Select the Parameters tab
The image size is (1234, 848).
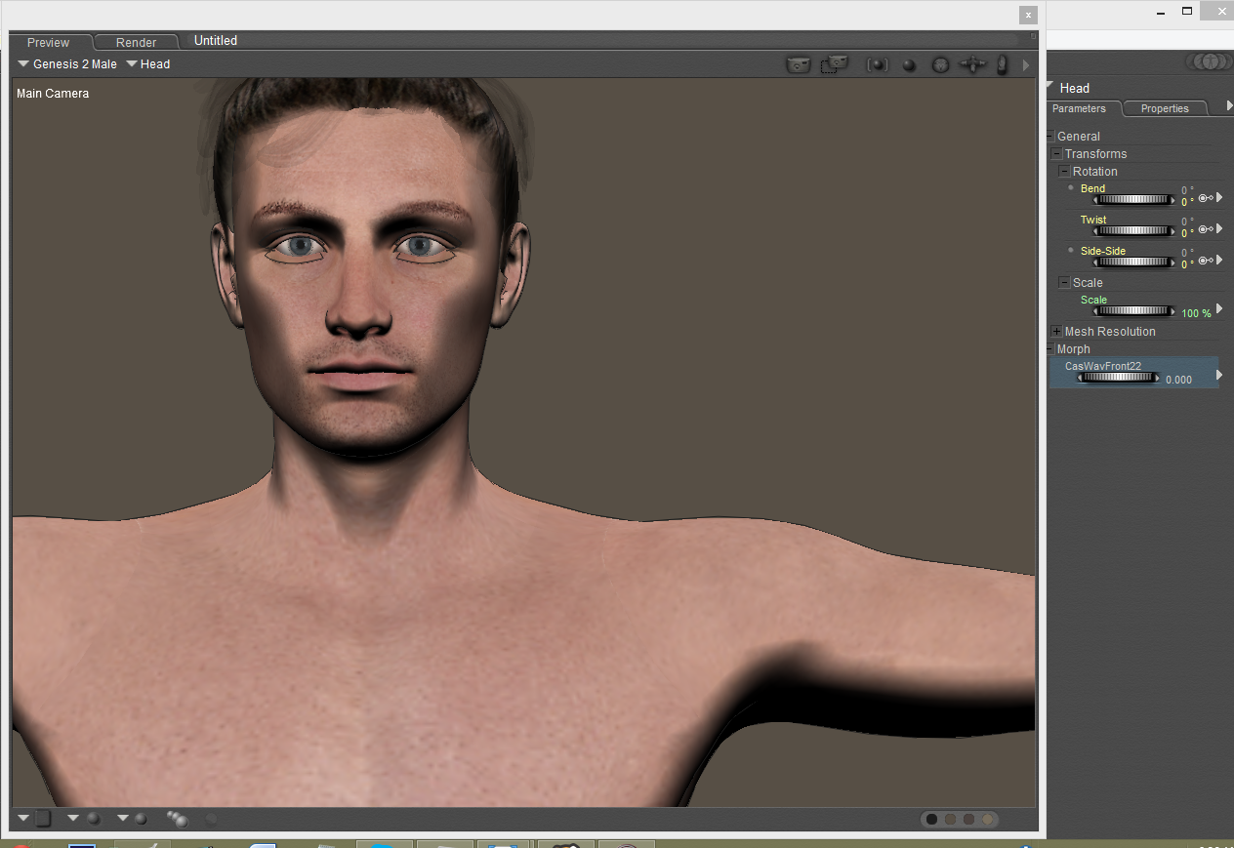[x=1080, y=108]
